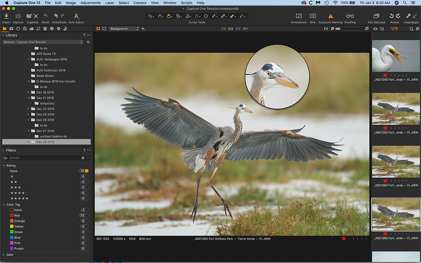Image resolution: width=421 pixels, height=263 pixels.
Task: Click the Import toolbar icon
Action: 6,16
